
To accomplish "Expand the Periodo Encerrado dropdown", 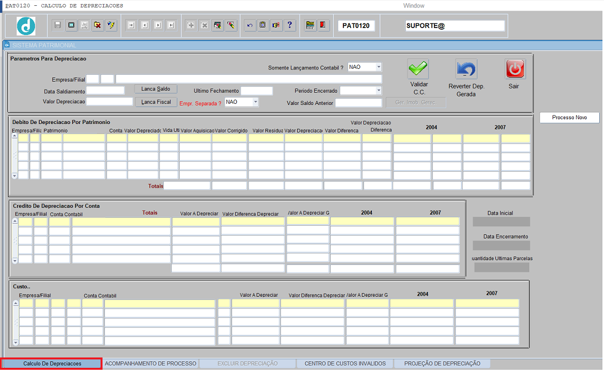I will [x=378, y=91].
